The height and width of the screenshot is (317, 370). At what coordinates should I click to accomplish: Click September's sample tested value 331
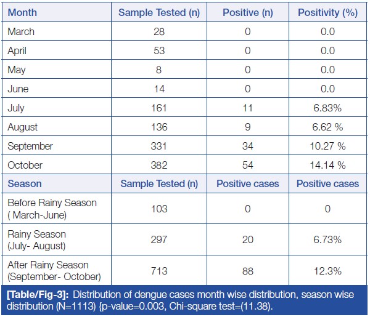pos(159,146)
